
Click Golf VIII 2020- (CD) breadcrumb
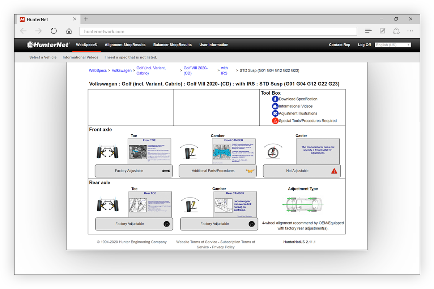196,70
